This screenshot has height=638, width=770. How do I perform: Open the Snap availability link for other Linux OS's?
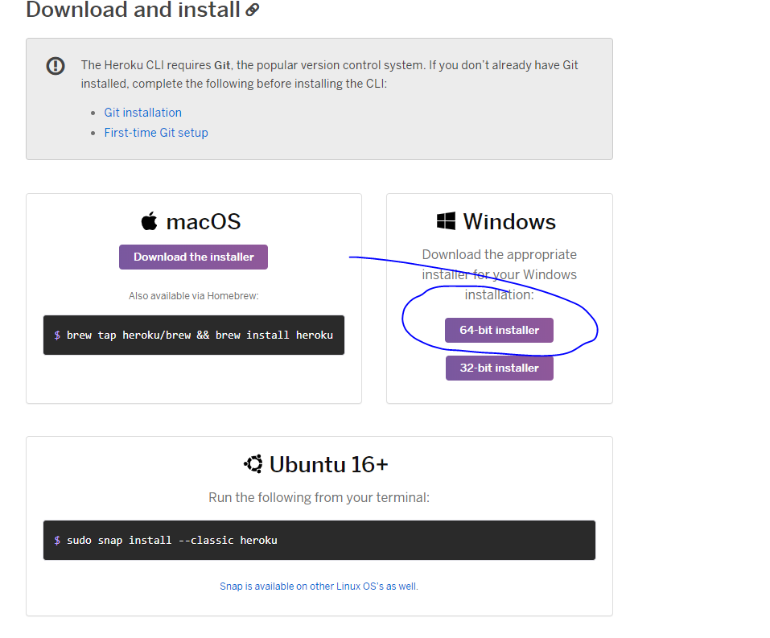319,586
